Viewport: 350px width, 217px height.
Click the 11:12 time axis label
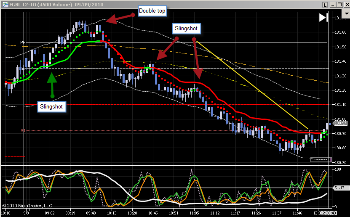click(x=215, y=213)
